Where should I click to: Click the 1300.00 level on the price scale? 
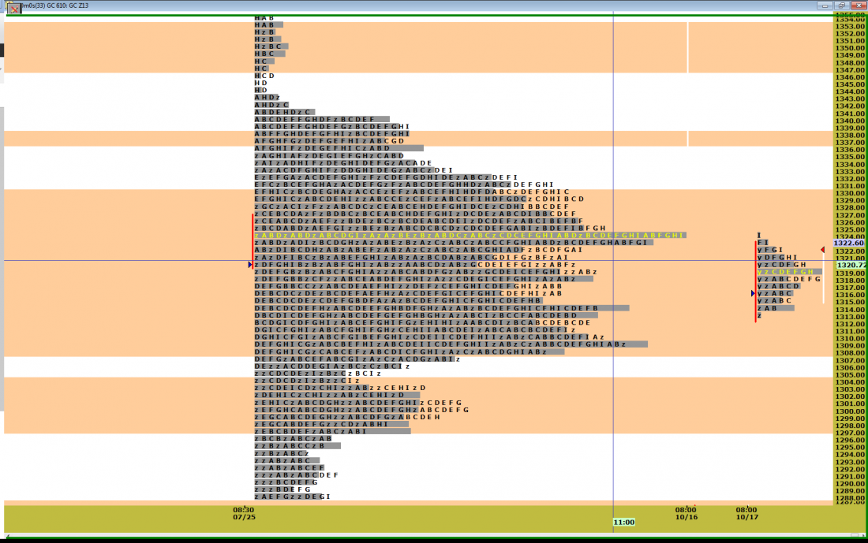click(x=850, y=411)
